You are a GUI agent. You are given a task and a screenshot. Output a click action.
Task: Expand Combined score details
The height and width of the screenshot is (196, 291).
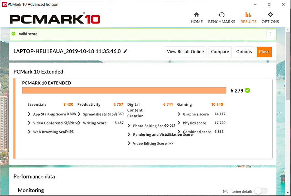179,132
